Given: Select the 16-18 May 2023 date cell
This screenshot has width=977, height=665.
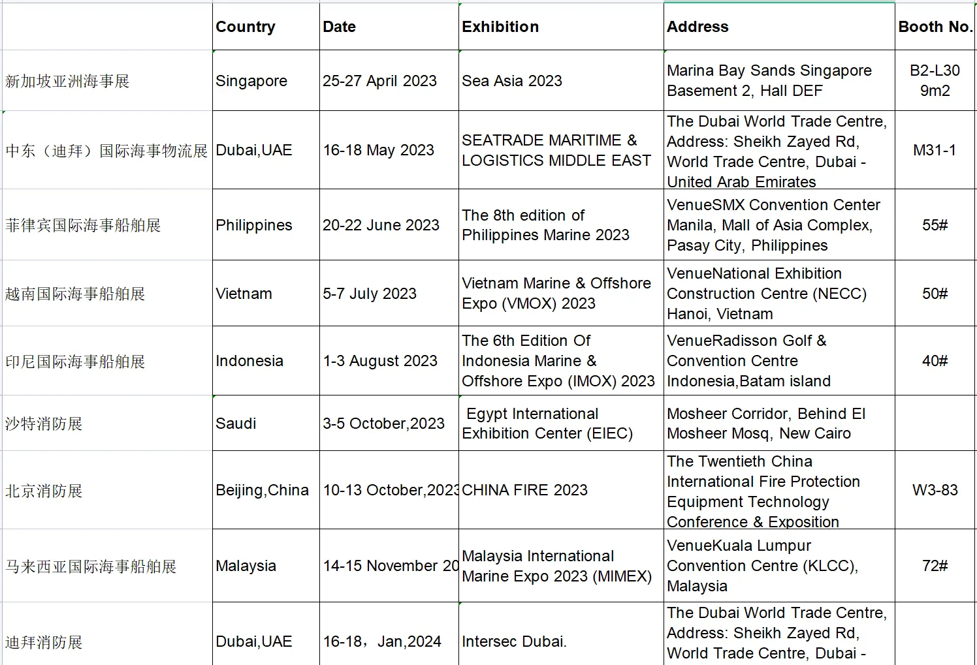Looking at the screenshot, I should 389,150.
